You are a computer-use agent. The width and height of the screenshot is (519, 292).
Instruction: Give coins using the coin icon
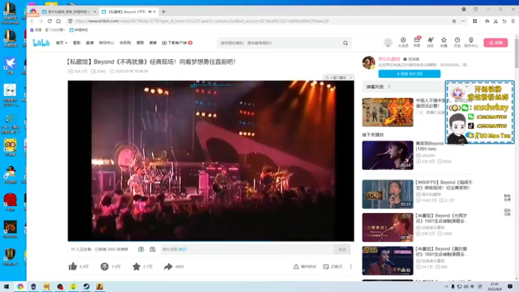(x=104, y=267)
